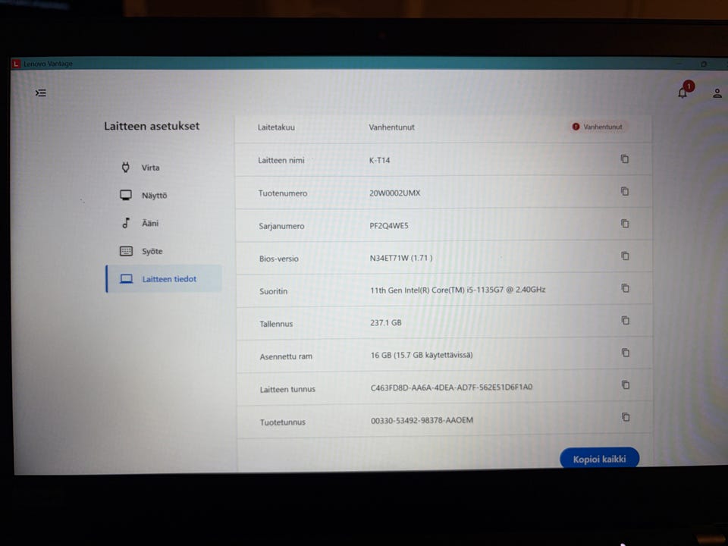Image resolution: width=728 pixels, height=546 pixels.
Task: Click the Laitteen nimi row label
Action: pyautogui.click(x=281, y=160)
